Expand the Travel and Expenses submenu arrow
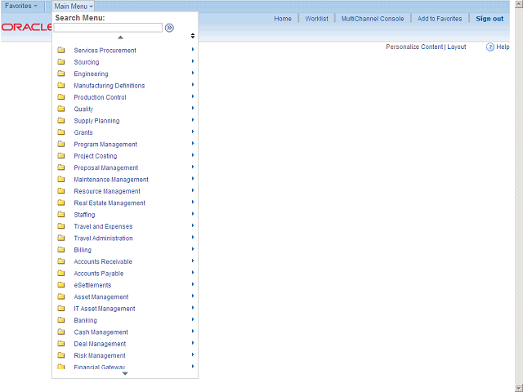 [x=193, y=225]
